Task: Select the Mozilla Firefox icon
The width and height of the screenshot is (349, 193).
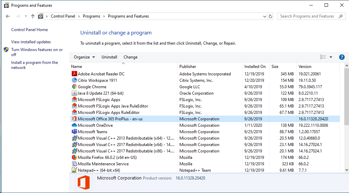Action: coord(74,158)
